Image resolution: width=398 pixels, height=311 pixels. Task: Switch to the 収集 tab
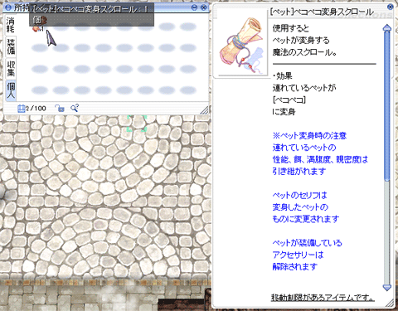click(11, 68)
